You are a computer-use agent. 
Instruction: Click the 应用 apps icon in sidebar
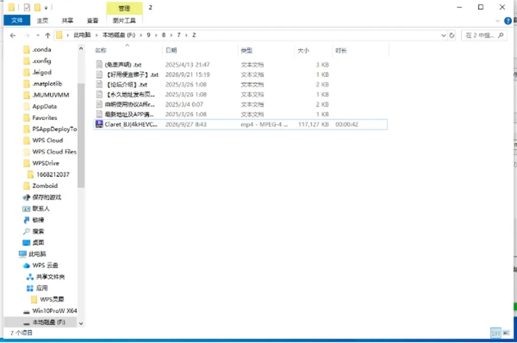[x=30, y=288]
